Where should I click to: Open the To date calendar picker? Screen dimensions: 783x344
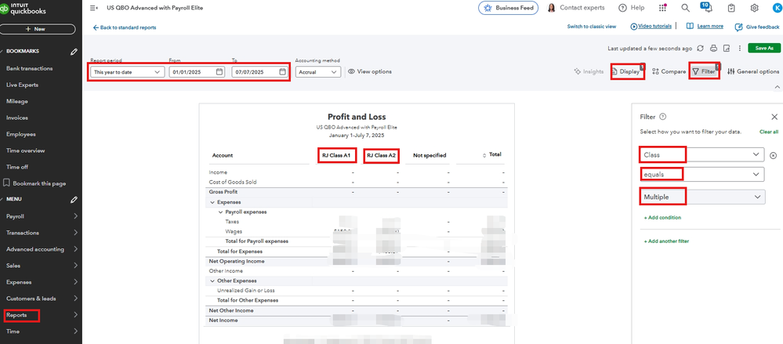[x=282, y=72]
